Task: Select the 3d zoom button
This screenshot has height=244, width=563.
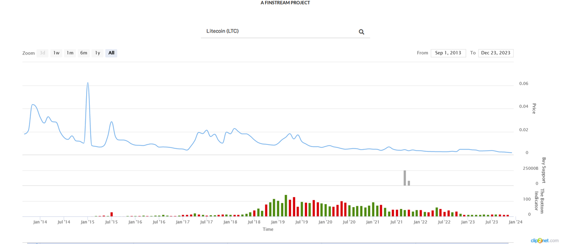Action: point(43,53)
